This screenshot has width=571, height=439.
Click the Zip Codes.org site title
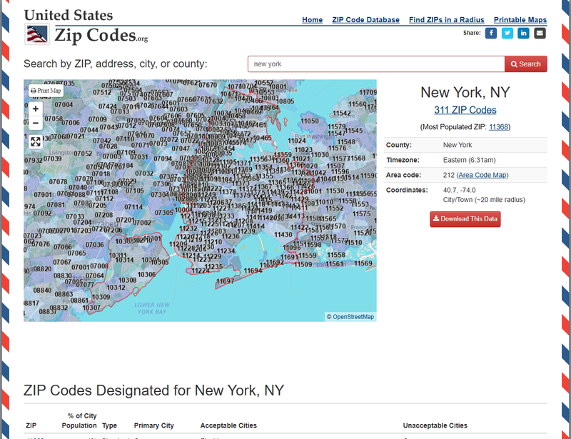point(101,36)
